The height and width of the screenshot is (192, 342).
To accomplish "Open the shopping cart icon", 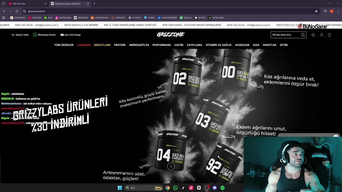I will point(329,35).
